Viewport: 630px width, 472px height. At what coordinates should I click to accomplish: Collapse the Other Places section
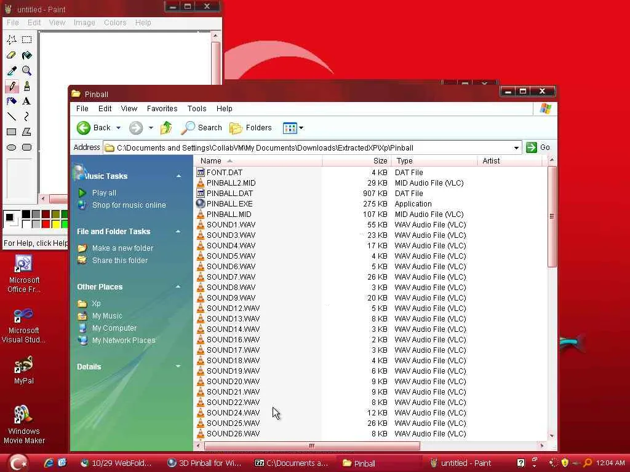178,286
